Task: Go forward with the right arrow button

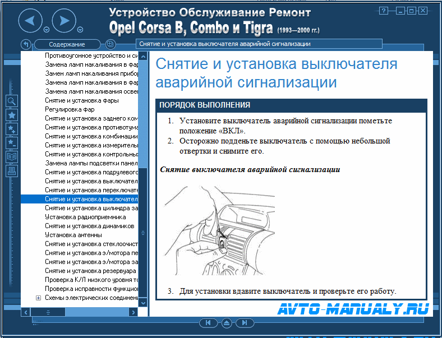Action: click(x=65, y=21)
